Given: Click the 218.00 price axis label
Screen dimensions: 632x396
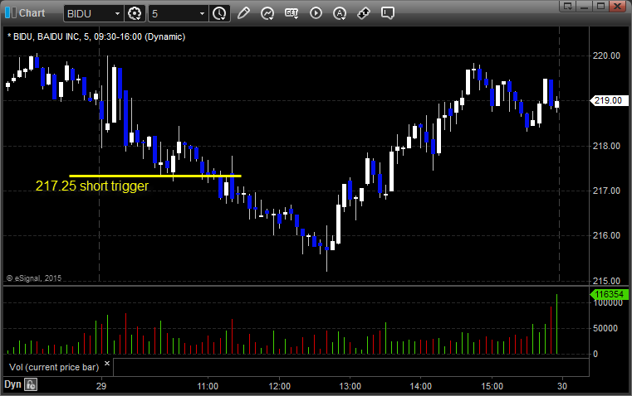Looking at the screenshot, I should (606, 146).
